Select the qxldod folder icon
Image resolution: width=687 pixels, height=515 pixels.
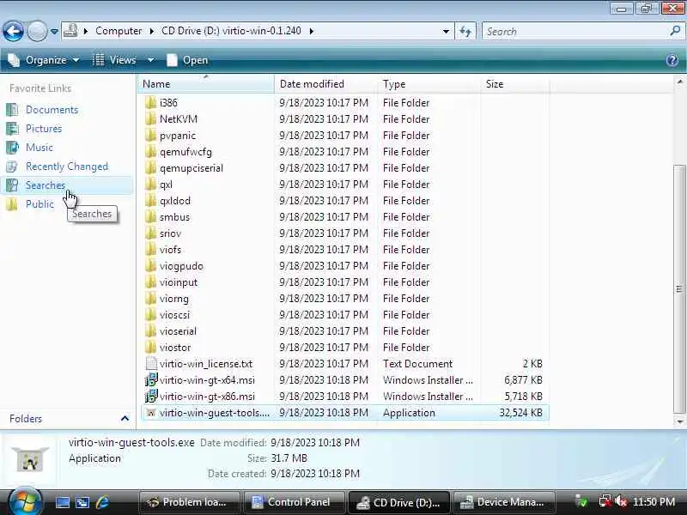pyautogui.click(x=151, y=201)
